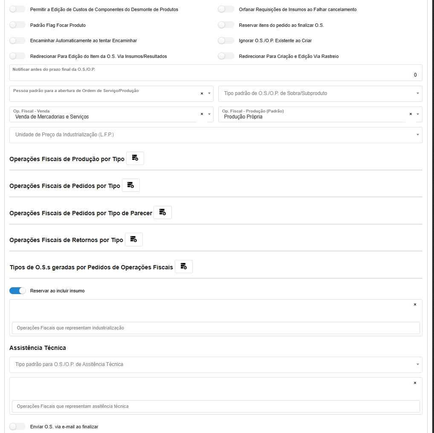
Task: Add entry for Operações Fiscais de Retornos por Tipo
Action: pyautogui.click(x=133, y=240)
